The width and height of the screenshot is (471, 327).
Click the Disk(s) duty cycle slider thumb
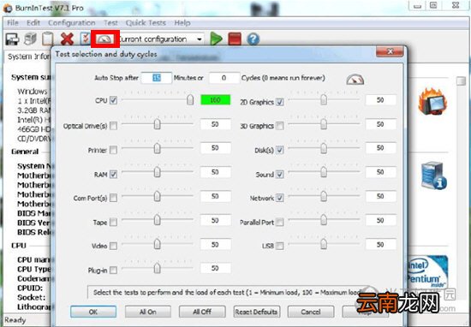click(x=324, y=148)
